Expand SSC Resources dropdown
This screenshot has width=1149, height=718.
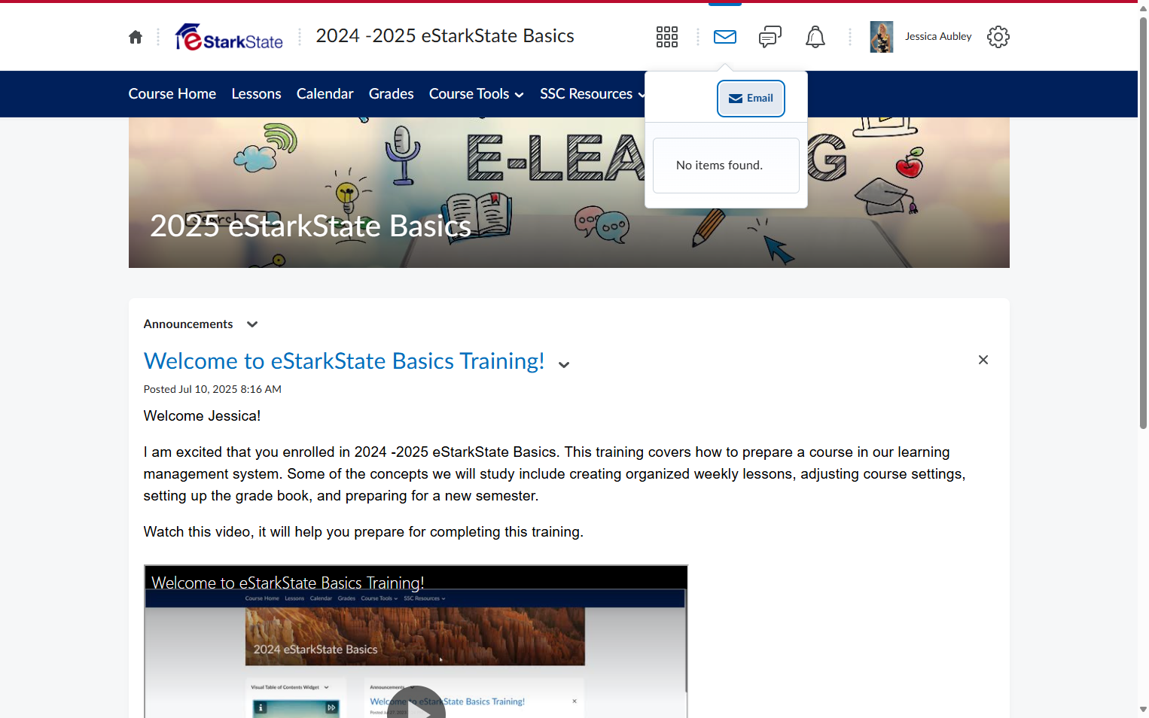pyautogui.click(x=593, y=94)
